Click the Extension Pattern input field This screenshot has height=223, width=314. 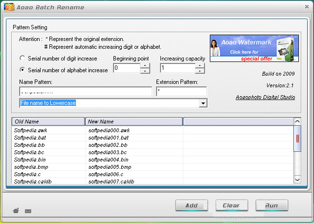[x=181, y=91]
